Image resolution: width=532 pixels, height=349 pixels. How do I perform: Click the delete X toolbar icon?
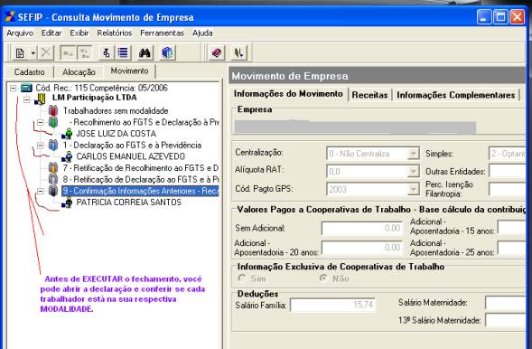[x=46, y=53]
